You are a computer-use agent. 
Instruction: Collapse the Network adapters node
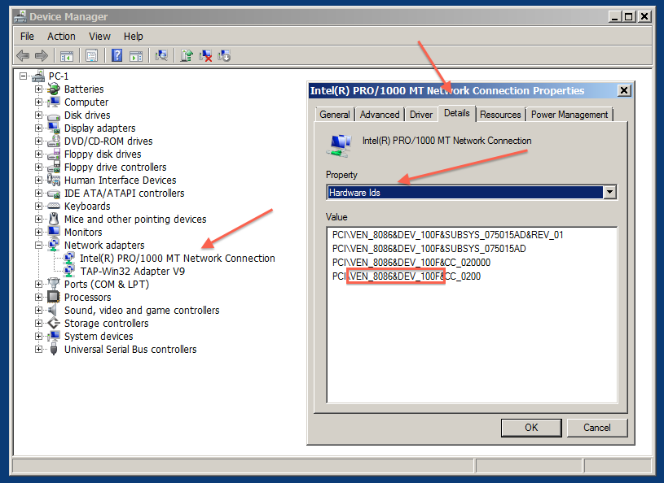pyautogui.click(x=38, y=245)
